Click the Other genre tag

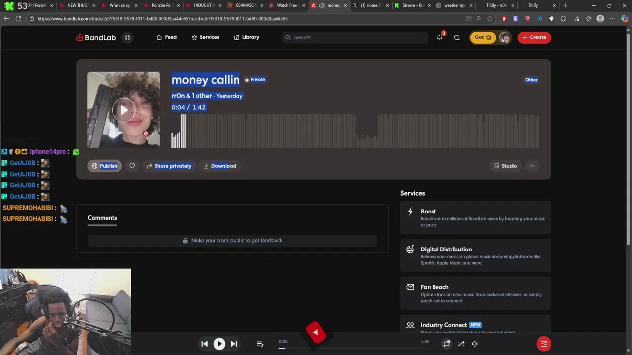[x=531, y=80]
